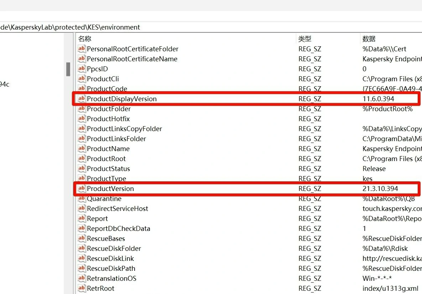Select the icon beside ReportDbCheckData
This screenshot has height=294, width=422.
[82, 228]
